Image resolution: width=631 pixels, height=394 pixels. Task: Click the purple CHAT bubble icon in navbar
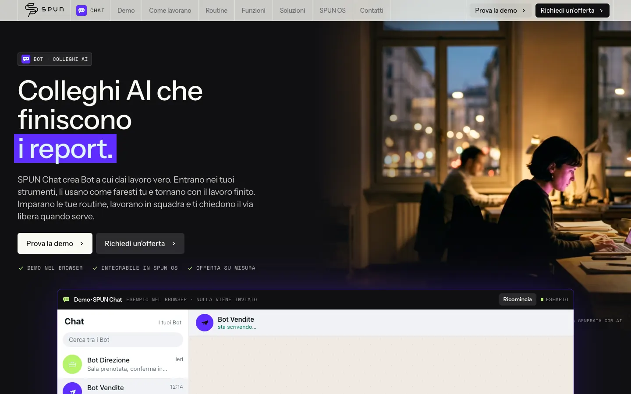coord(82,11)
